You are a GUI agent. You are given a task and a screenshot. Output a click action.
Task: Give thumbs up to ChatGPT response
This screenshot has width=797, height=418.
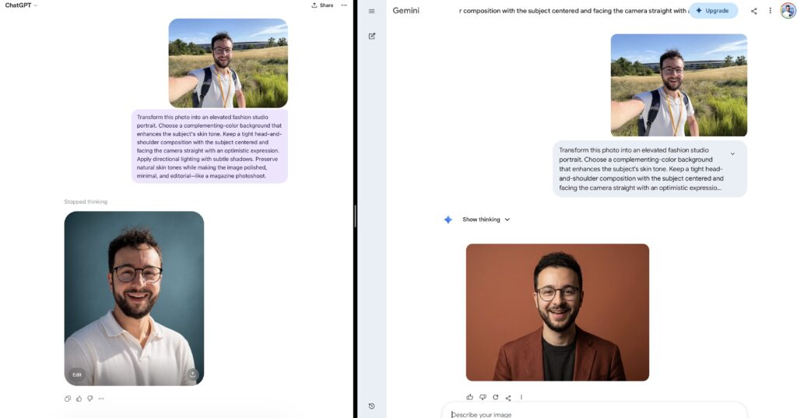click(x=79, y=399)
